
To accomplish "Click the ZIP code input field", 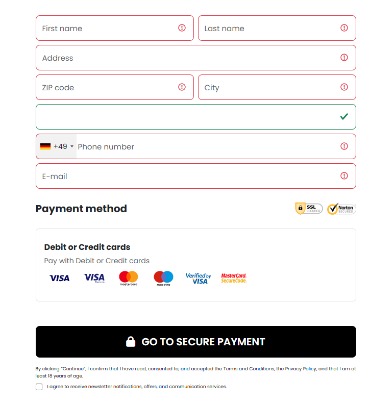I will point(107,87).
